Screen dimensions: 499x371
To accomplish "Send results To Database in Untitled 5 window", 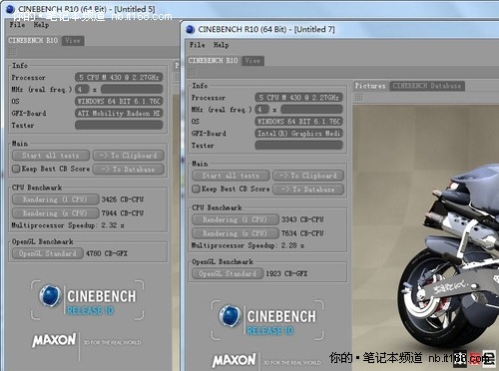I will [x=129, y=170].
